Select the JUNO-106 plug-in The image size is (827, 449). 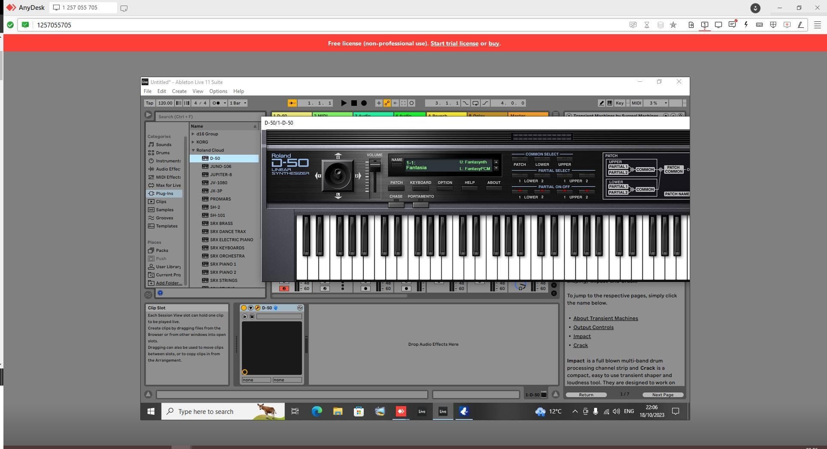tap(220, 167)
